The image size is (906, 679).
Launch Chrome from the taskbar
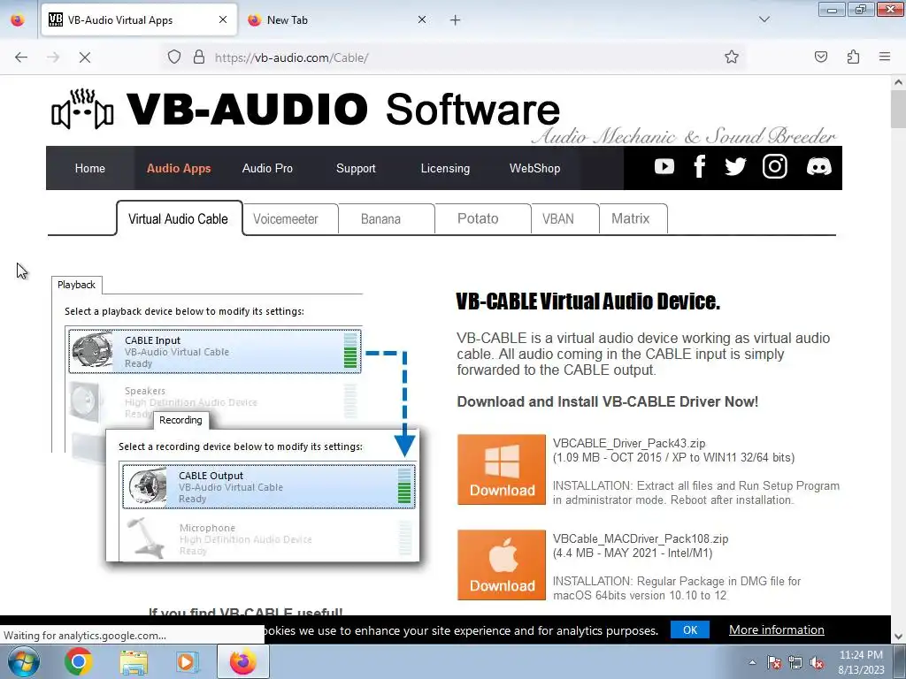coord(79,661)
